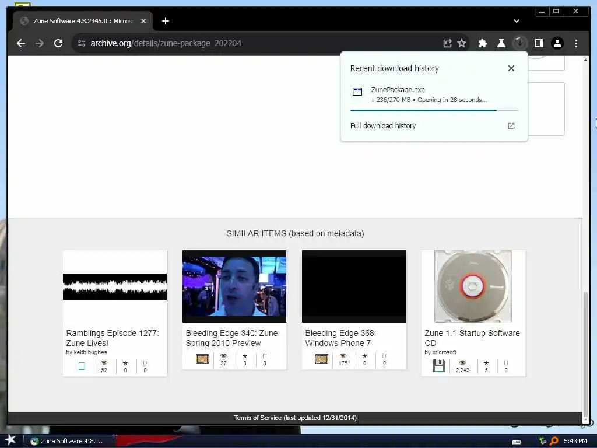Close the Recent download history popup
This screenshot has width=597, height=448.
click(511, 68)
